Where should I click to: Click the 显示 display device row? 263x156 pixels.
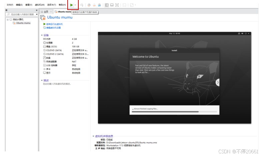coord(66,73)
